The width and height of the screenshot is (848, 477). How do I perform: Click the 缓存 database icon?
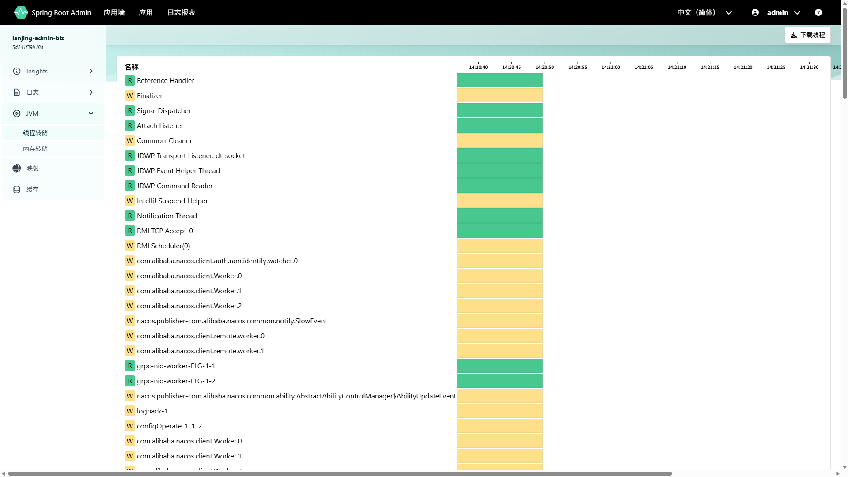click(17, 189)
